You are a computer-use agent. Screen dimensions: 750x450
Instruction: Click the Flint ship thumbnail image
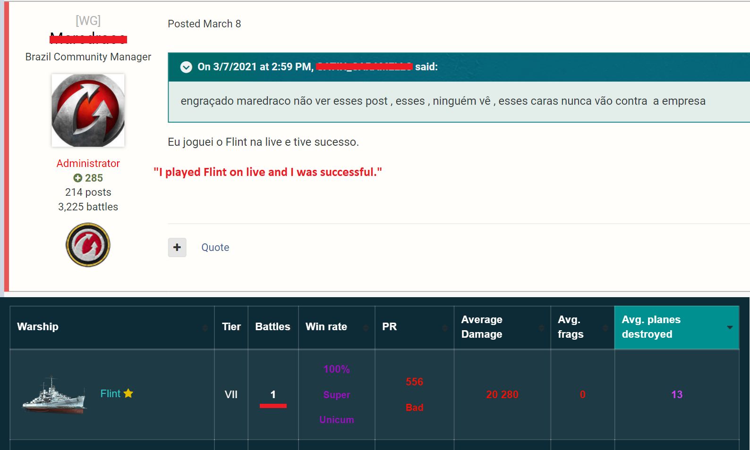coord(54,395)
